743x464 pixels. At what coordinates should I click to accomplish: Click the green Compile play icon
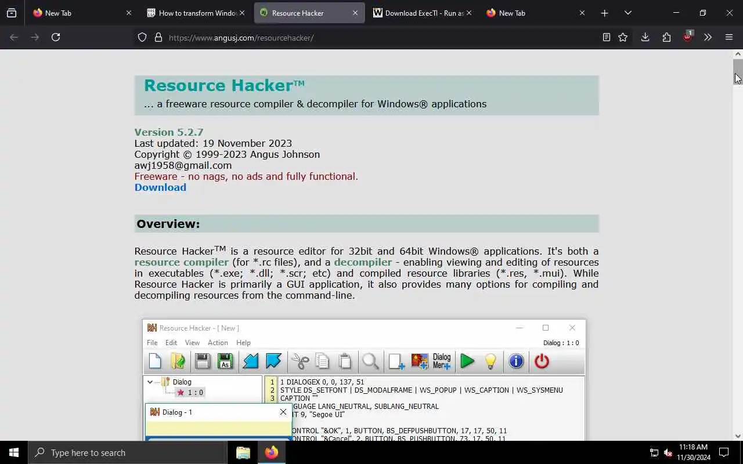467,361
